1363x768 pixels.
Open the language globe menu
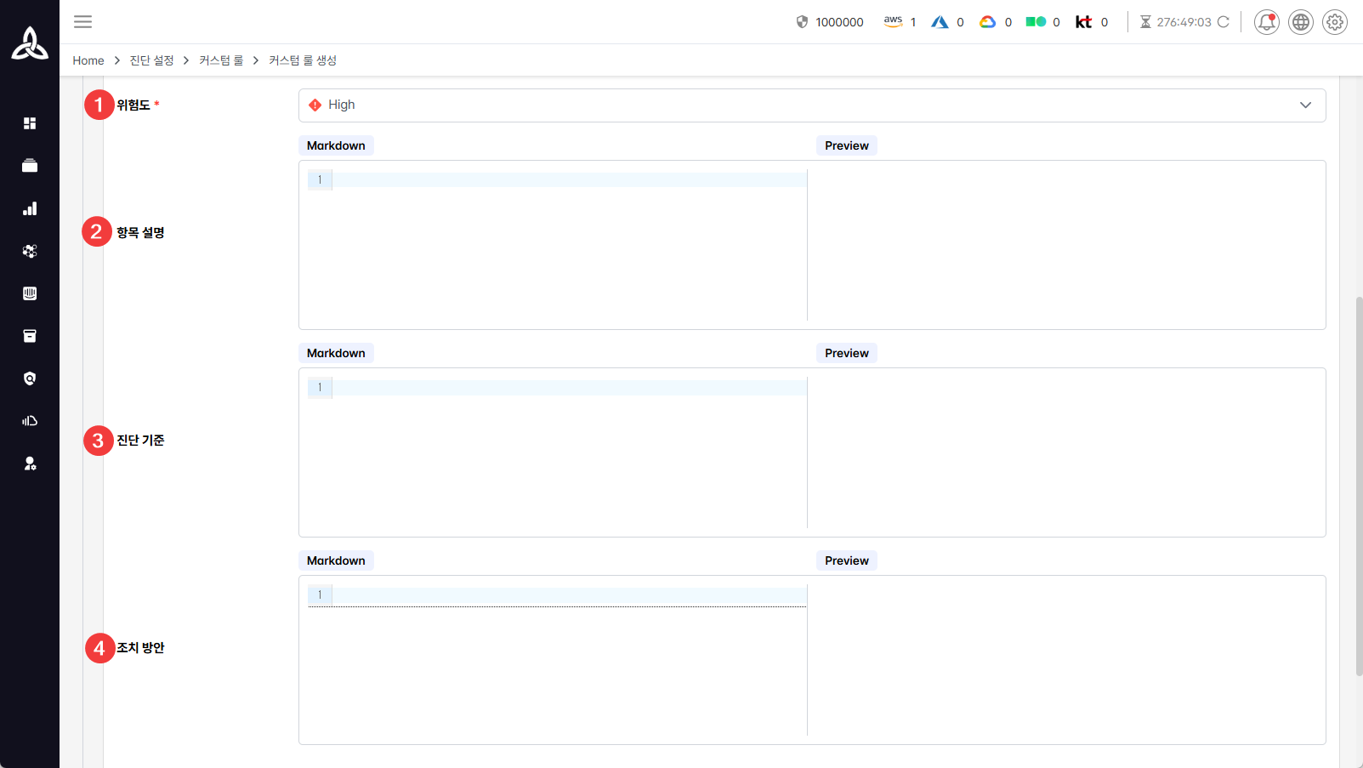(1301, 22)
